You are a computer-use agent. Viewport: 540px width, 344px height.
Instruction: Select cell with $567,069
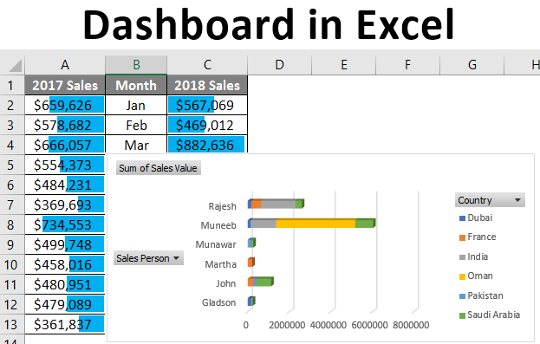207,105
